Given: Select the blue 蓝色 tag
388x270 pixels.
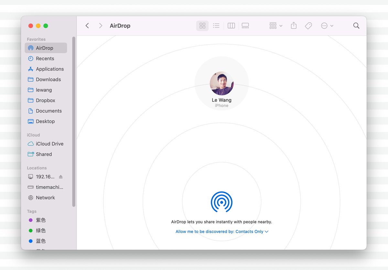Looking at the screenshot, I should pos(46,241).
